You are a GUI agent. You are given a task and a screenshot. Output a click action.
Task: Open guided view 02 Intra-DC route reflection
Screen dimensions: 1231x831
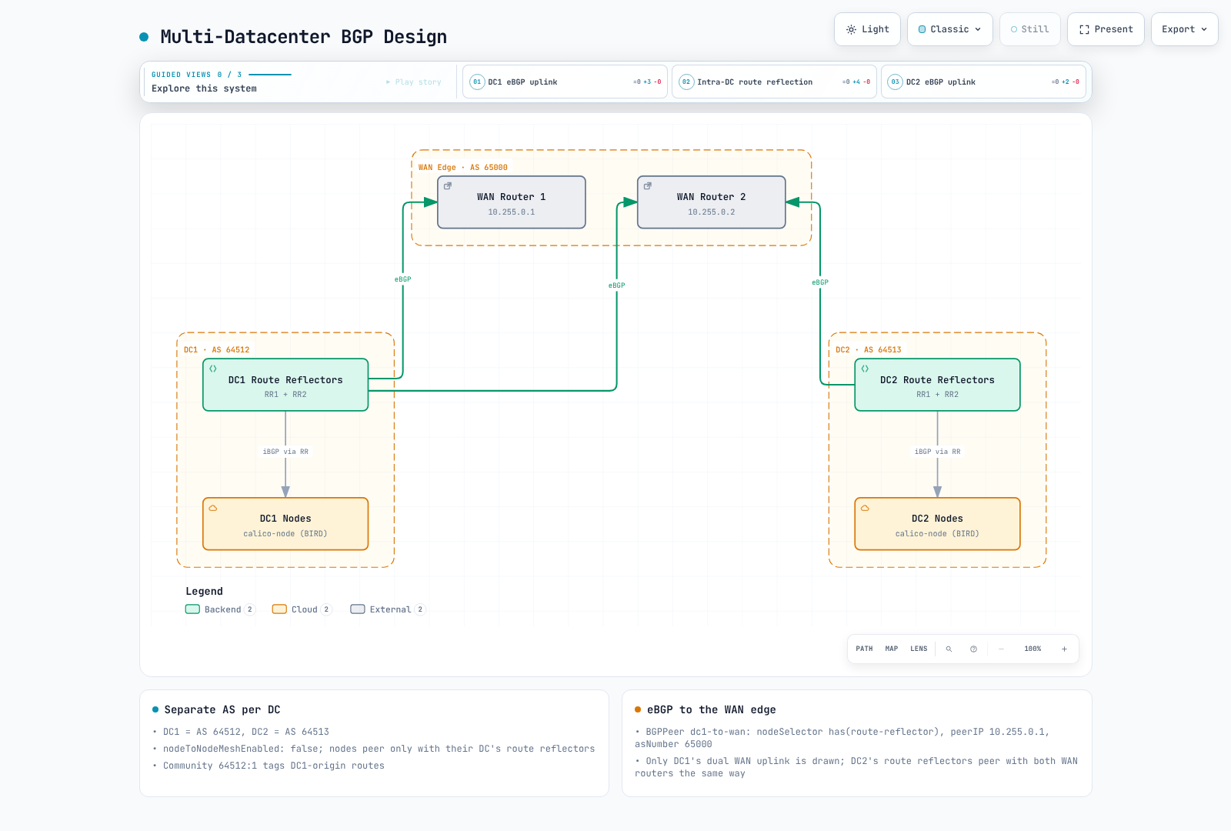click(x=774, y=82)
